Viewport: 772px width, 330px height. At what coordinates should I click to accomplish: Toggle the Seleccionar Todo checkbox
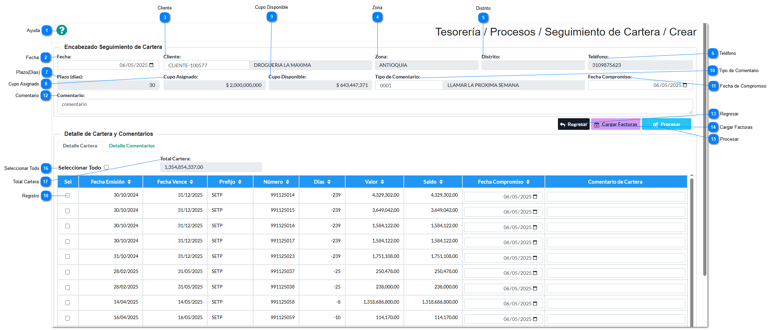(x=107, y=167)
